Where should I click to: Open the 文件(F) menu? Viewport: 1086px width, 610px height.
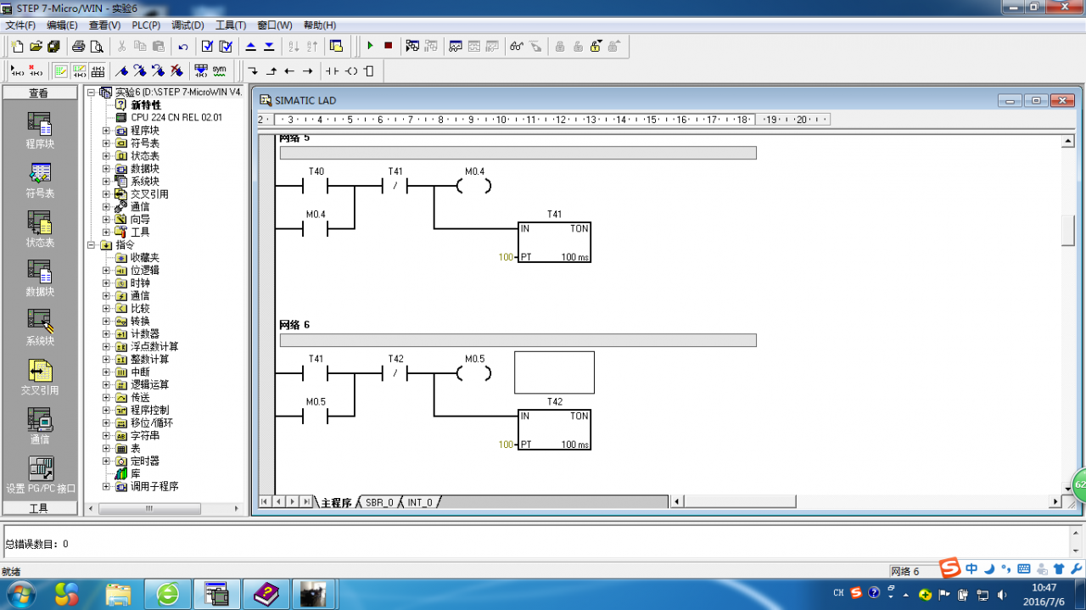20,25
